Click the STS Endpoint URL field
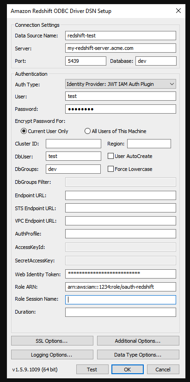Viewport: 190px width, 382px height. [x=121, y=208]
